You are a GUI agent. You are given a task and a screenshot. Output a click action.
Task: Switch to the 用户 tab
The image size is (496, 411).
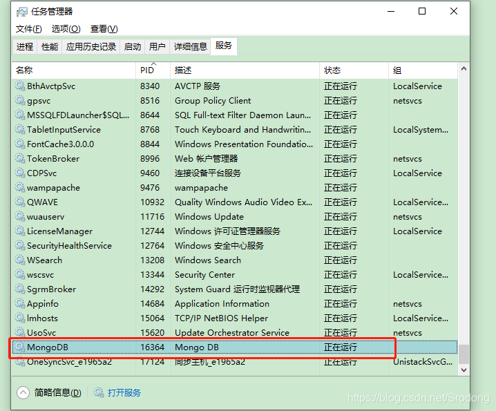tap(158, 47)
